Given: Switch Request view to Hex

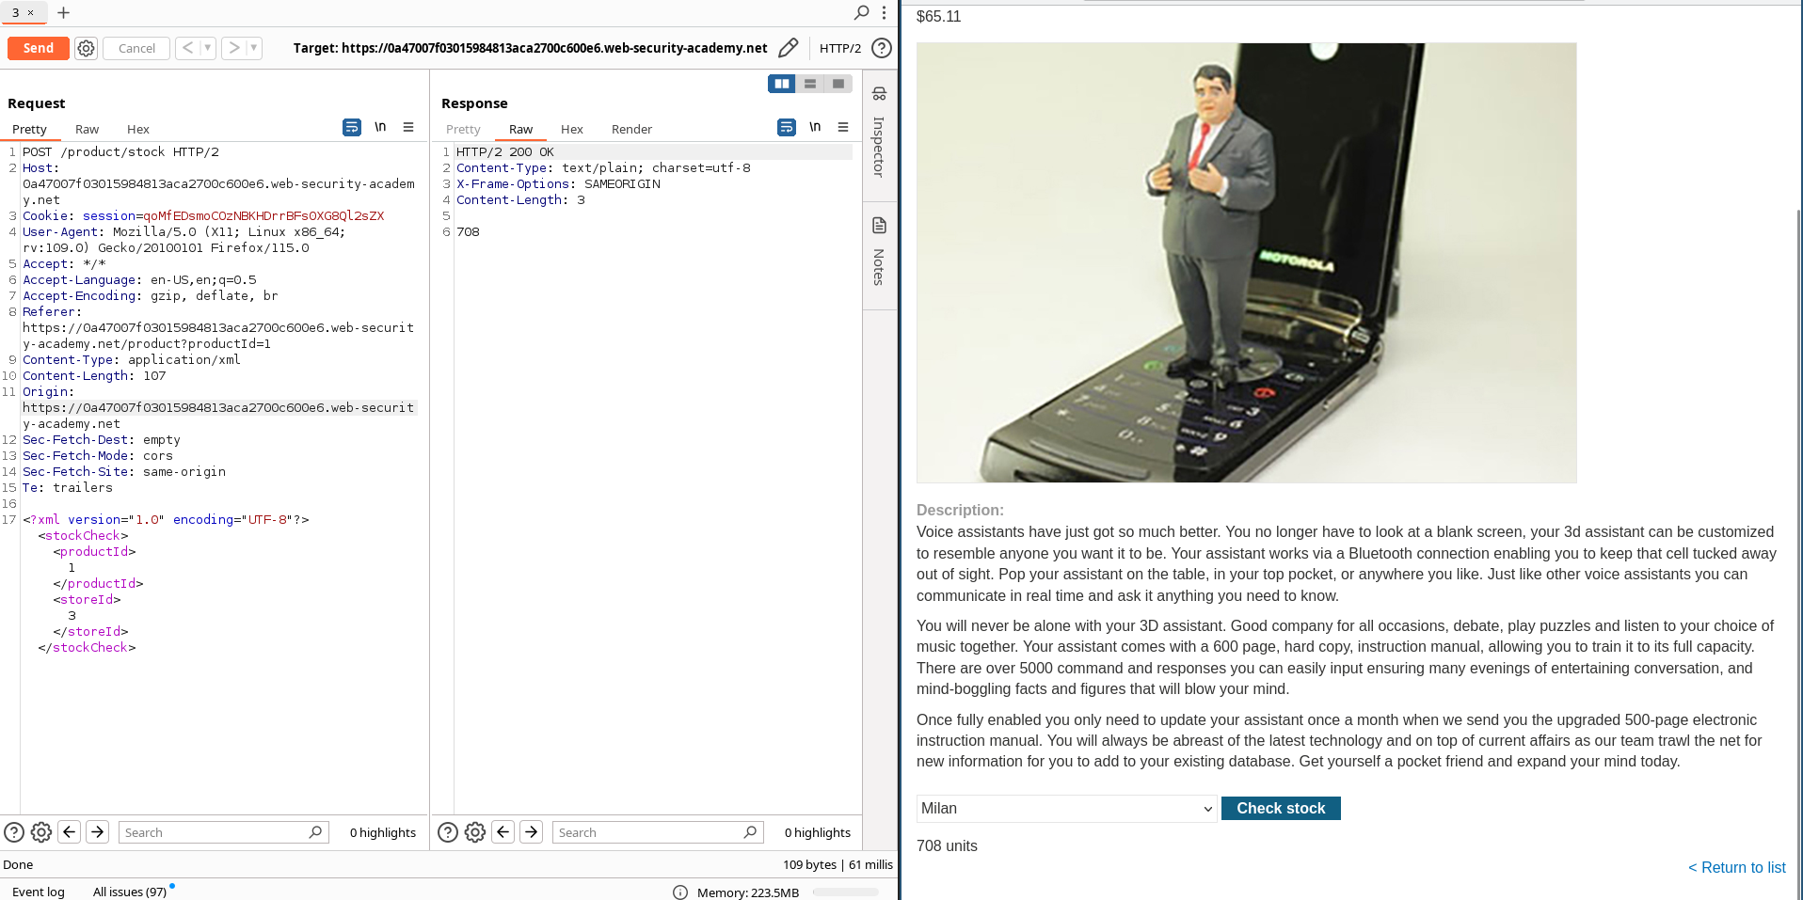Looking at the screenshot, I should [x=138, y=129].
